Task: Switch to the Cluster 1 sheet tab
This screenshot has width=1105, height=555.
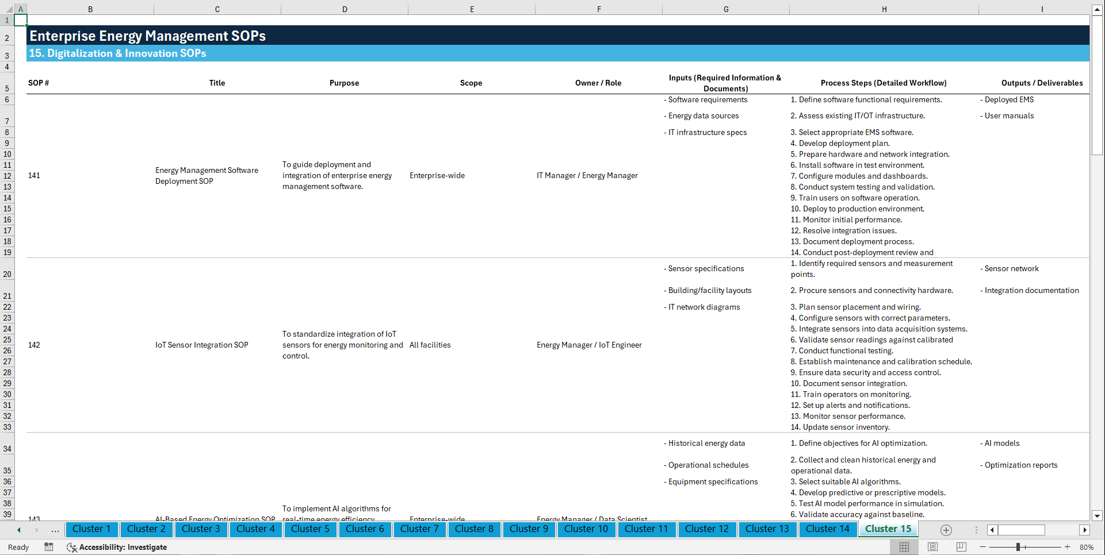Action: pos(91,529)
